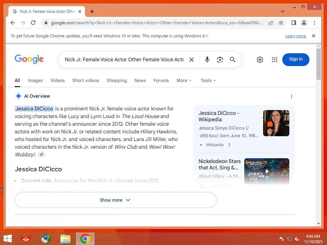Sign in to Google account
Image resolution: width=327 pixels, height=245 pixels.
click(296, 59)
